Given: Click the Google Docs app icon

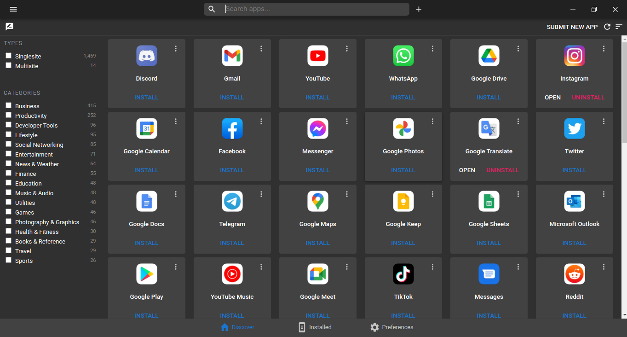Looking at the screenshot, I should coord(147,201).
